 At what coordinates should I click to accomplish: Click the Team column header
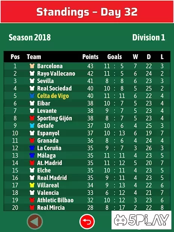tap(34, 57)
